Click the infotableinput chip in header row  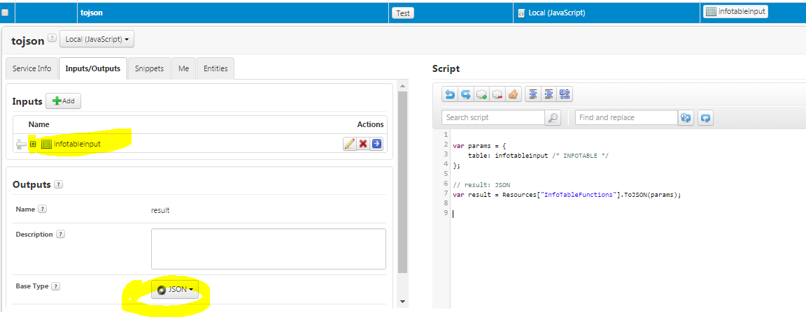[x=735, y=12]
